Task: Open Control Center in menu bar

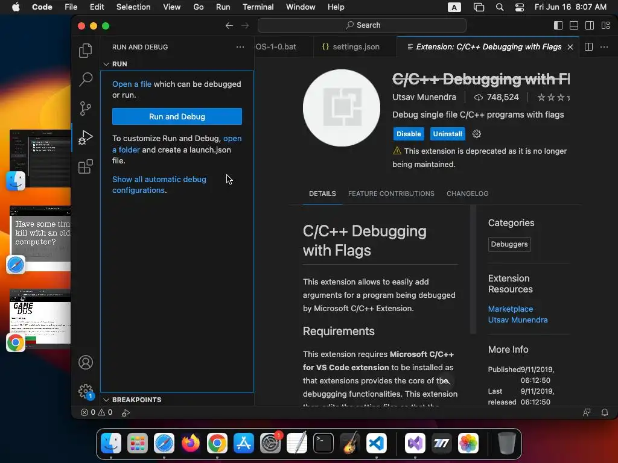Action: click(x=520, y=7)
